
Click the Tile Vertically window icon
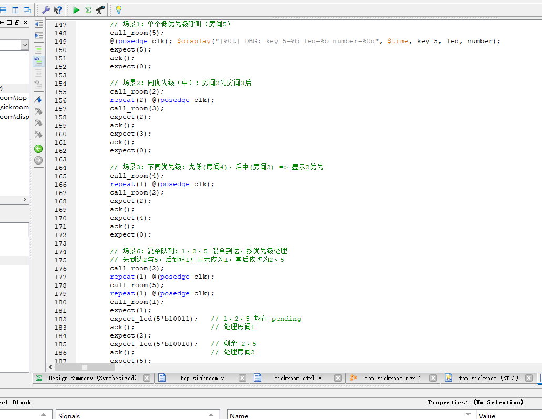point(16,10)
